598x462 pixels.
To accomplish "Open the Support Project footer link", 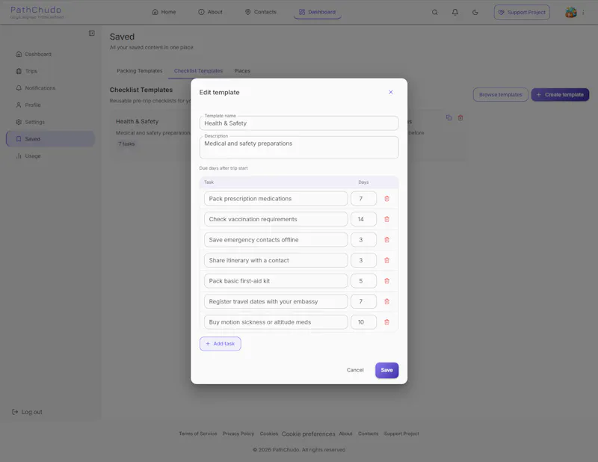I will pyautogui.click(x=401, y=434).
